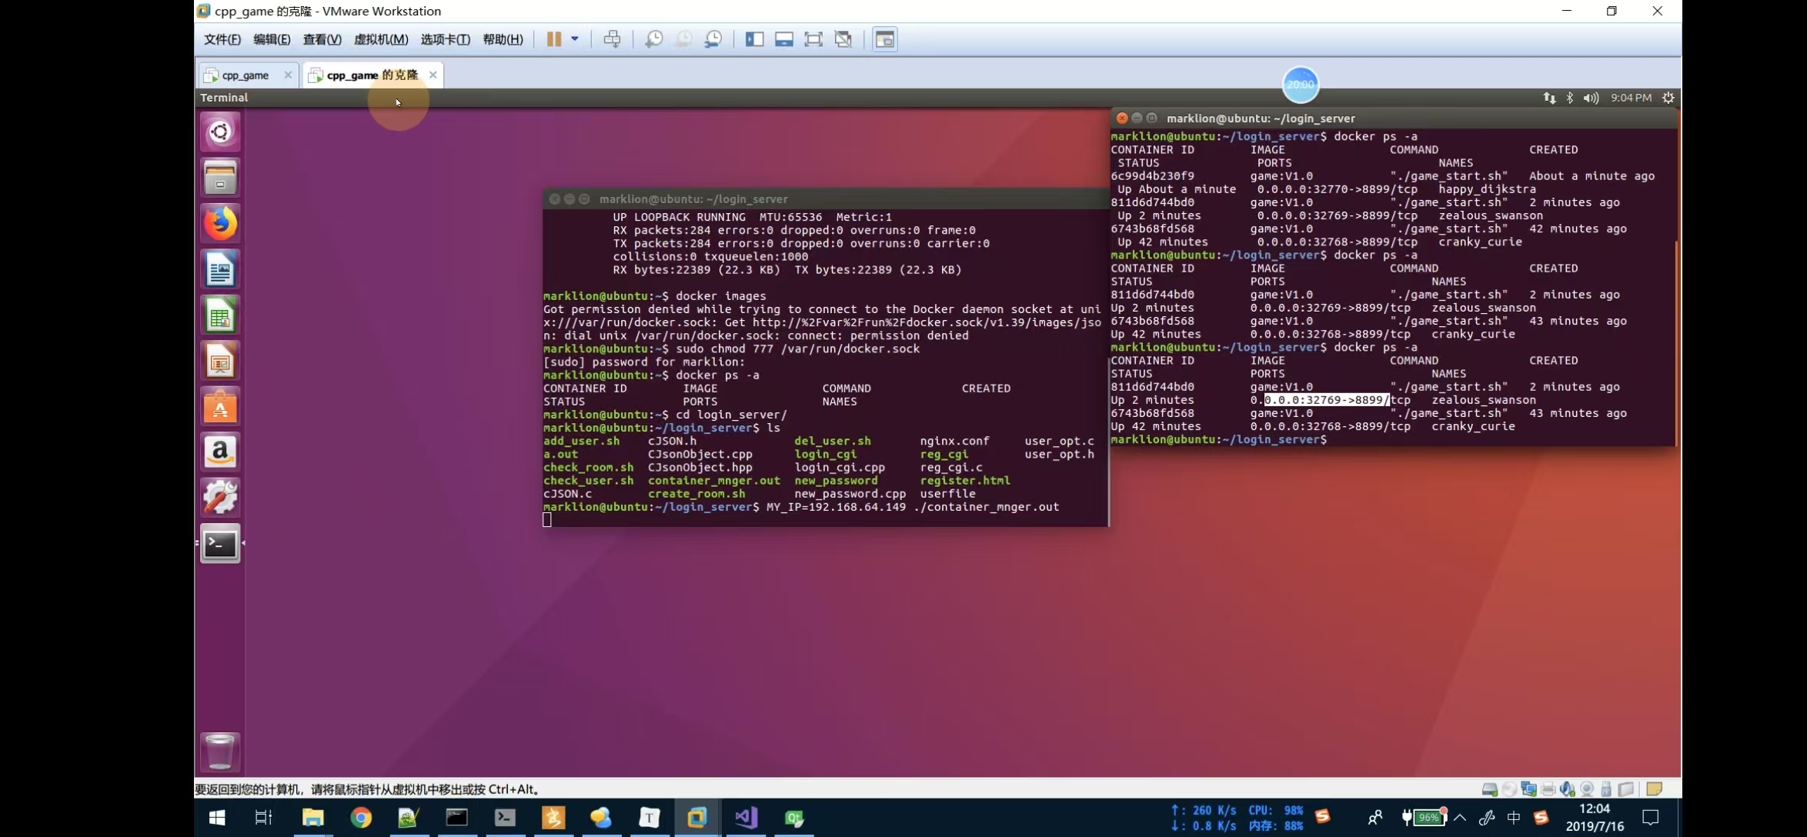Image resolution: width=1807 pixels, height=837 pixels.
Task: Open the Windows notification center
Action: (x=1651, y=818)
